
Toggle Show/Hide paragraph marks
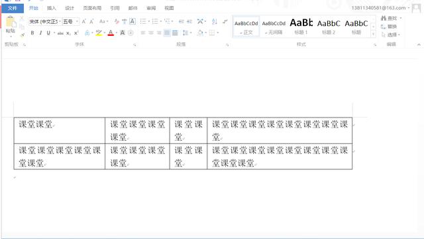225,21
